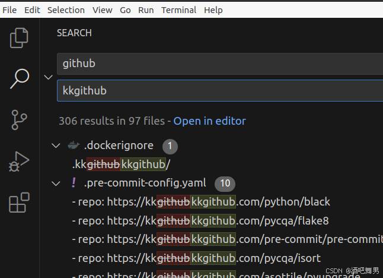Open the Source Control view
This screenshot has width=383, height=278.
pos(19,119)
